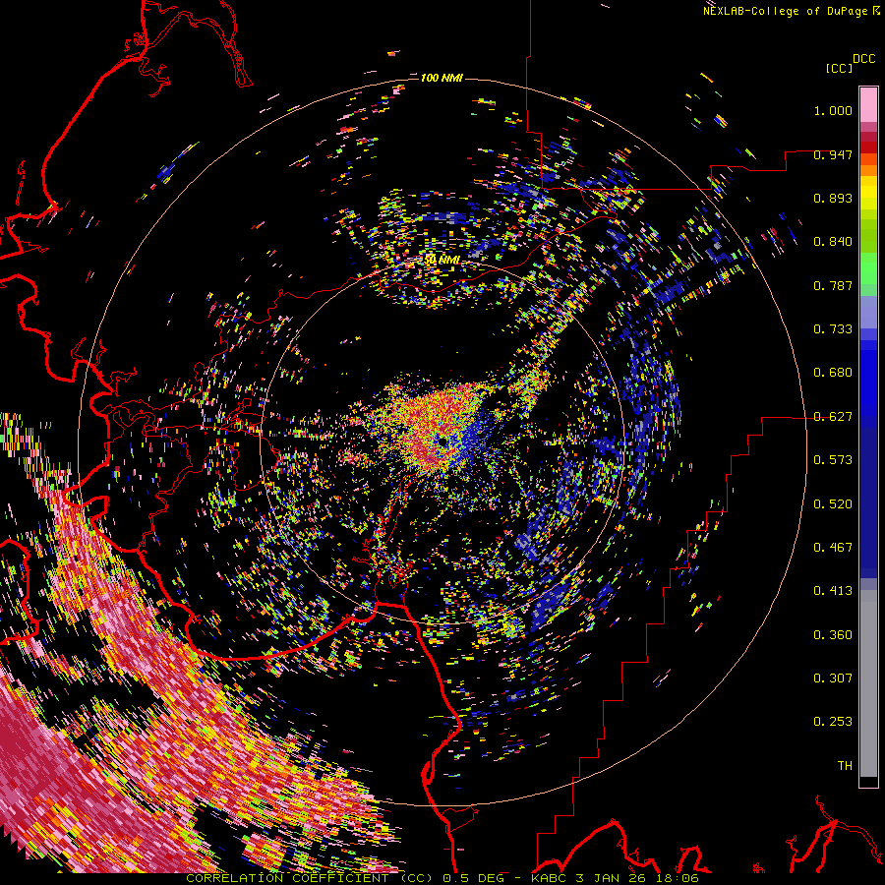Screen dimensions: 885x885
Task: Click the 0.5 DEG elevation text
Action: coord(472,878)
